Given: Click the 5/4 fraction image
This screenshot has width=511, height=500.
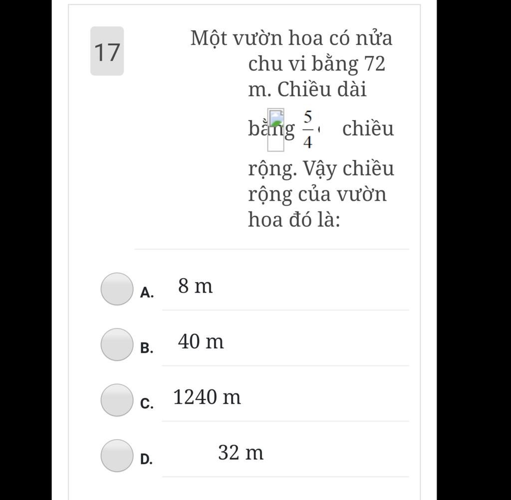Looking at the screenshot, I should tap(307, 130).
